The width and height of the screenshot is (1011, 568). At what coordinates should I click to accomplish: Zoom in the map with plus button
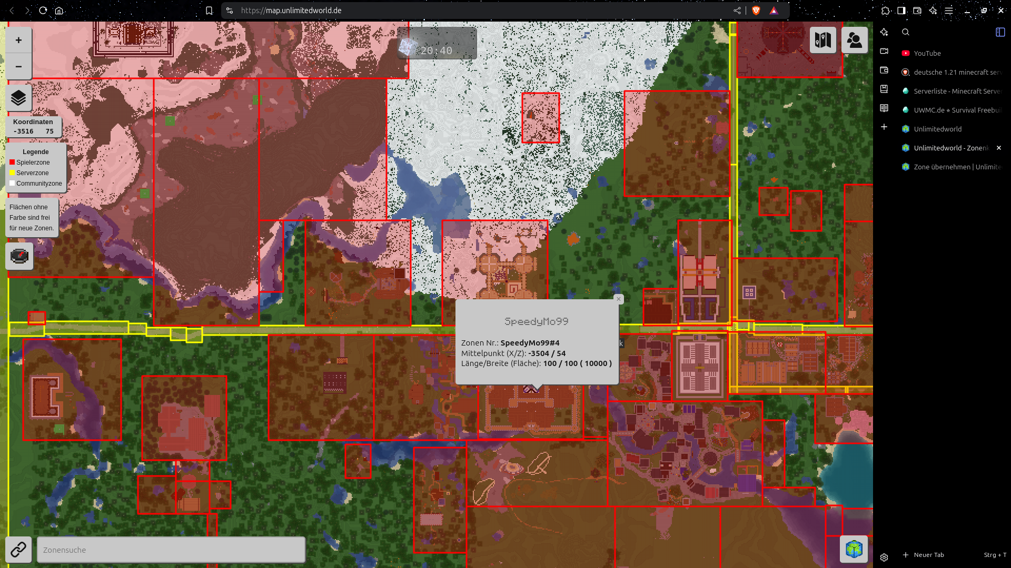point(18,40)
